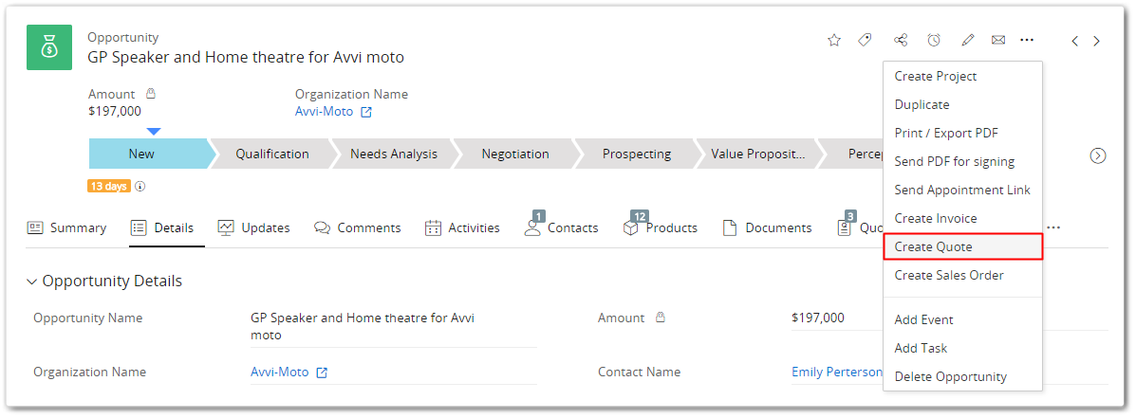Screen dimensions: 1136x418
Task: Open the Emily Perterson contact link
Action: click(836, 372)
